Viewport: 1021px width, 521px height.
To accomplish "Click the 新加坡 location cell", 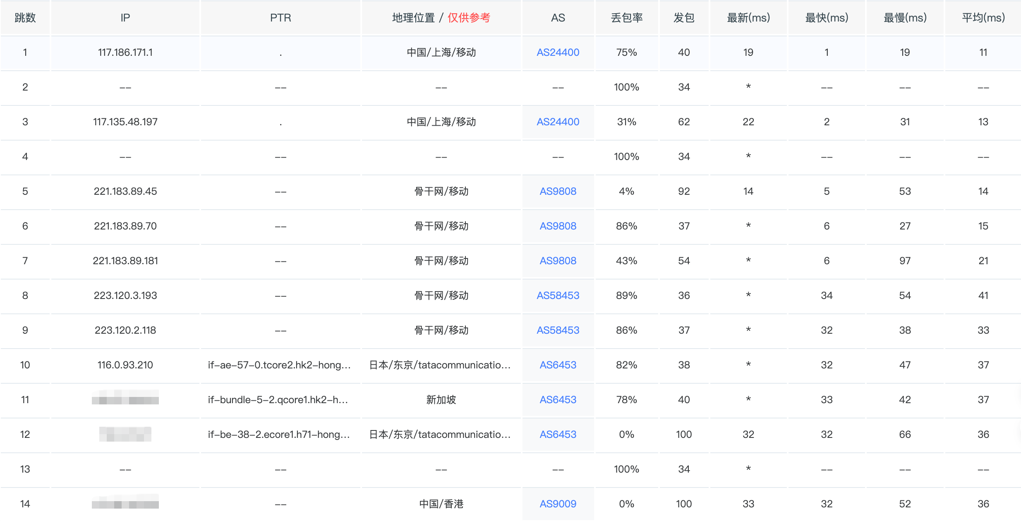I will pos(441,400).
